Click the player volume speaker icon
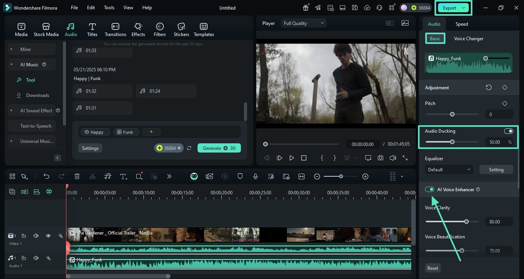The width and height of the screenshot is (524, 279). (x=393, y=158)
